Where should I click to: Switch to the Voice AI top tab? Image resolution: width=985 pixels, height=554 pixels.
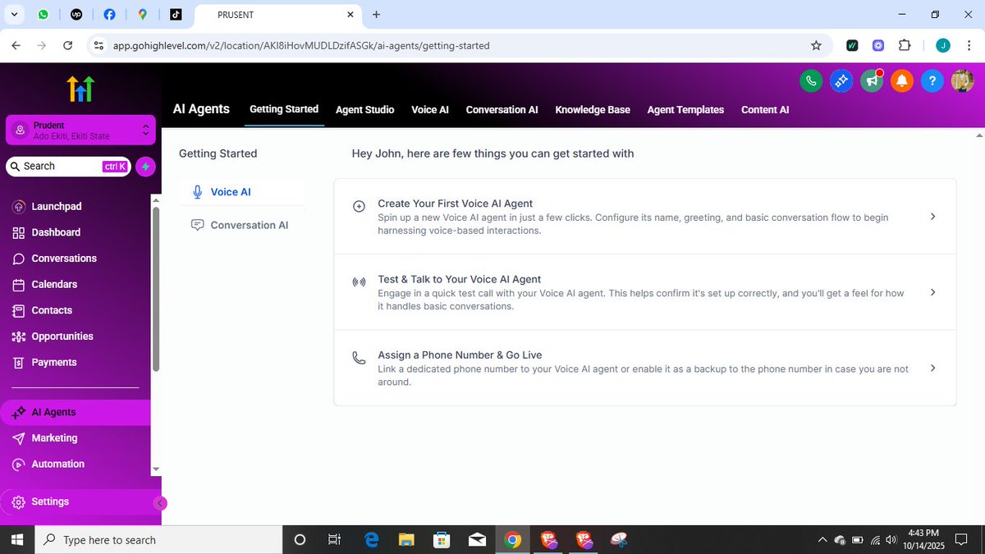point(430,109)
